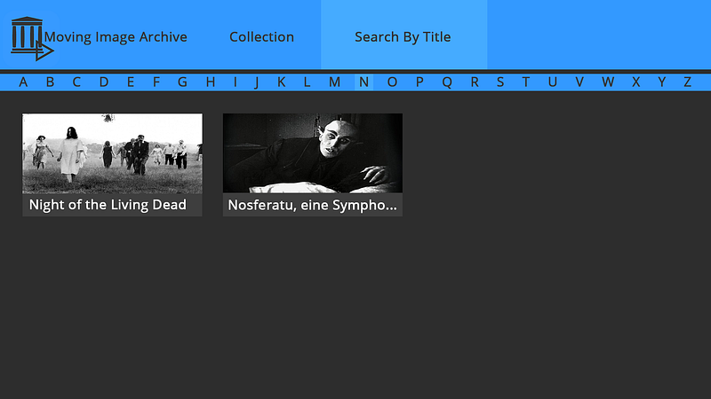
Task: Filter titles by letter I
Action: coord(235,82)
